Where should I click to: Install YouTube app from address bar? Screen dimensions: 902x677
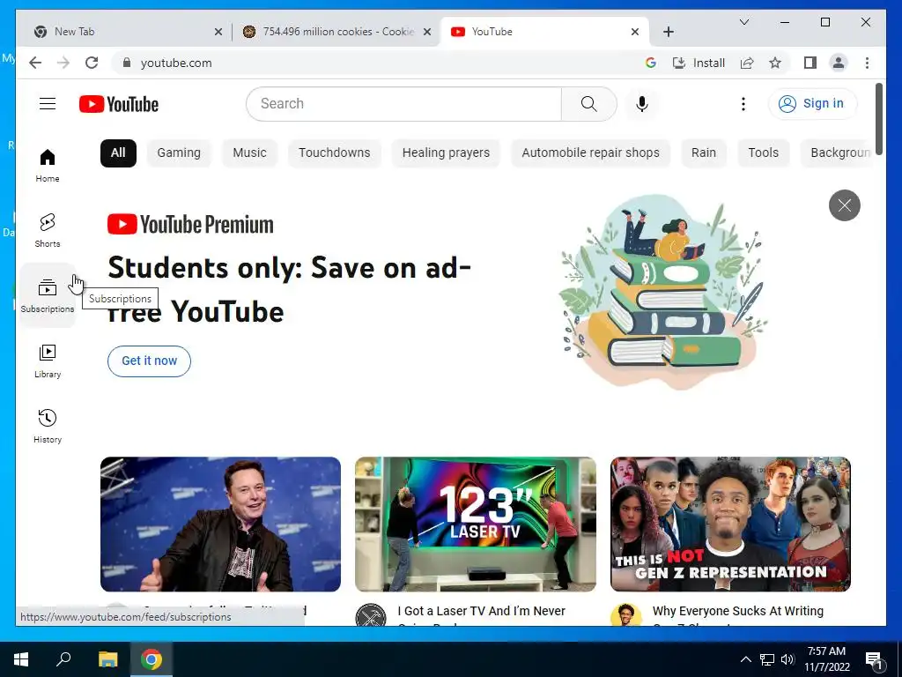(699, 63)
